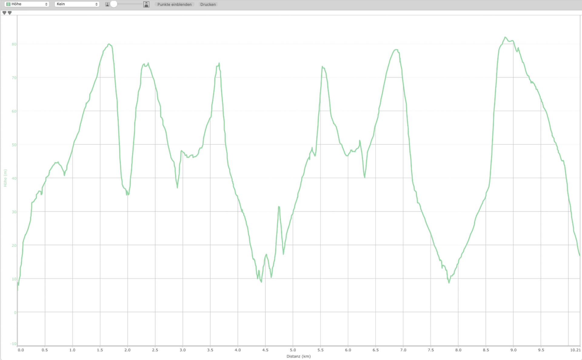Click the small zoom-out portrait icon
582x360 pixels.
click(107, 4)
